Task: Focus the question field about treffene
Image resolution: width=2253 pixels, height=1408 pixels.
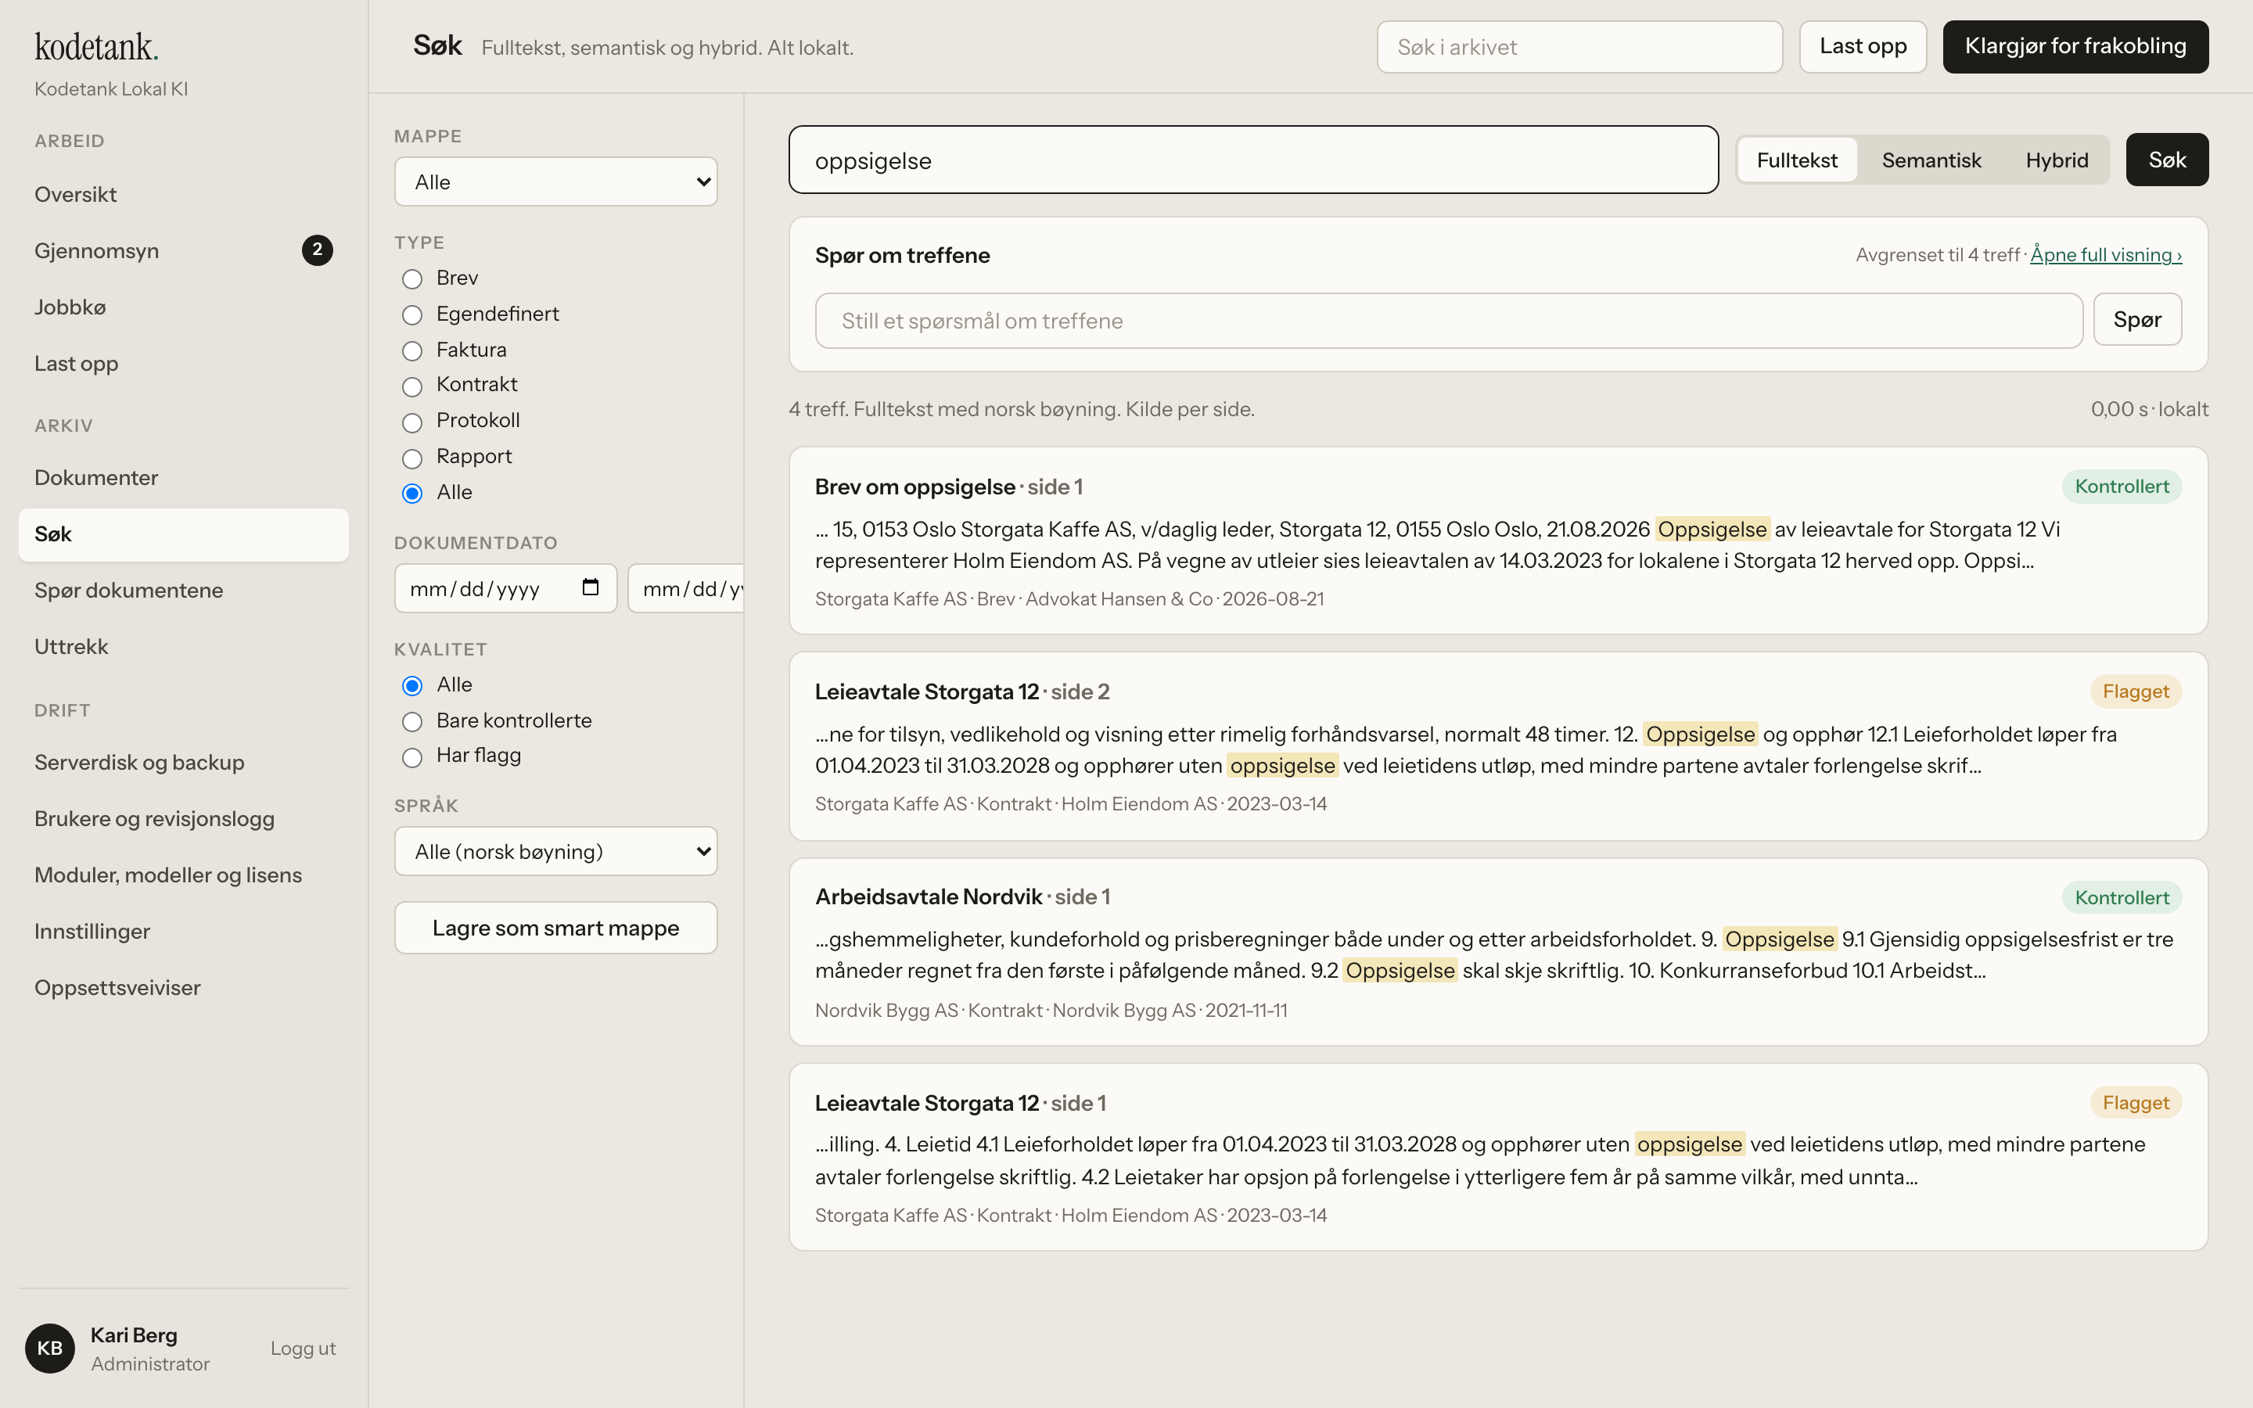Action: point(1449,321)
